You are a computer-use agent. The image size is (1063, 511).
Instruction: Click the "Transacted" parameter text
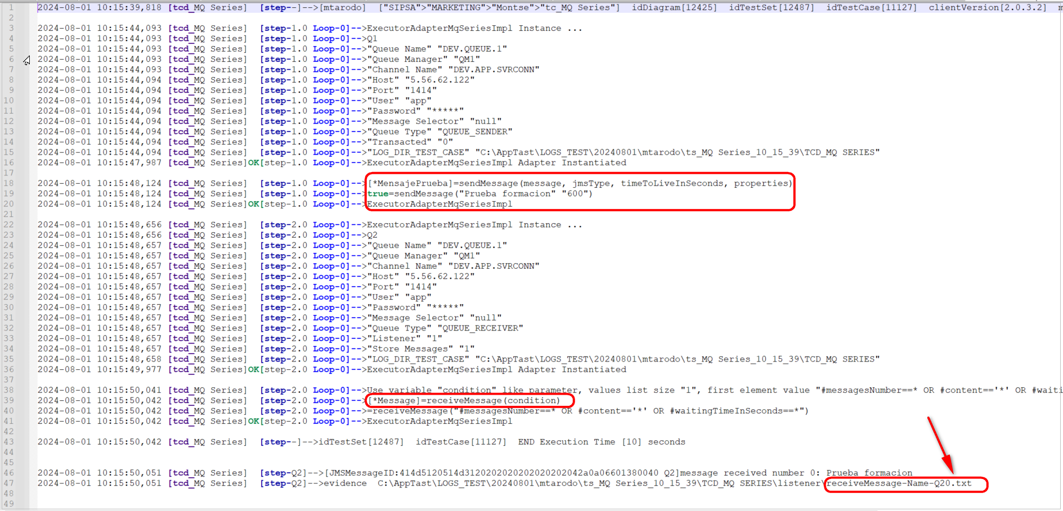(x=400, y=142)
